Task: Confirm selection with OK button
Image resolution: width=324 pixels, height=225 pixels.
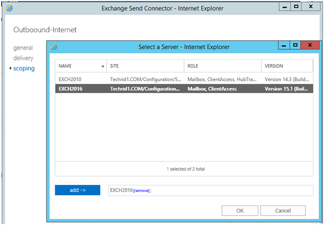Action: [x=240, y=211]
